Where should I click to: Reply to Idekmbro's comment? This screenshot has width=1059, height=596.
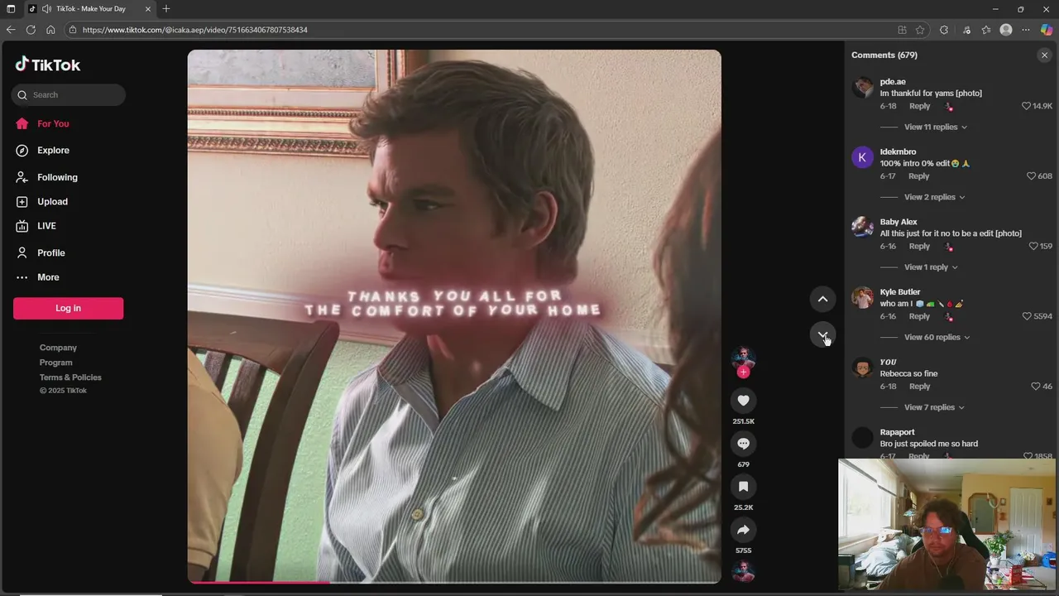918,176
